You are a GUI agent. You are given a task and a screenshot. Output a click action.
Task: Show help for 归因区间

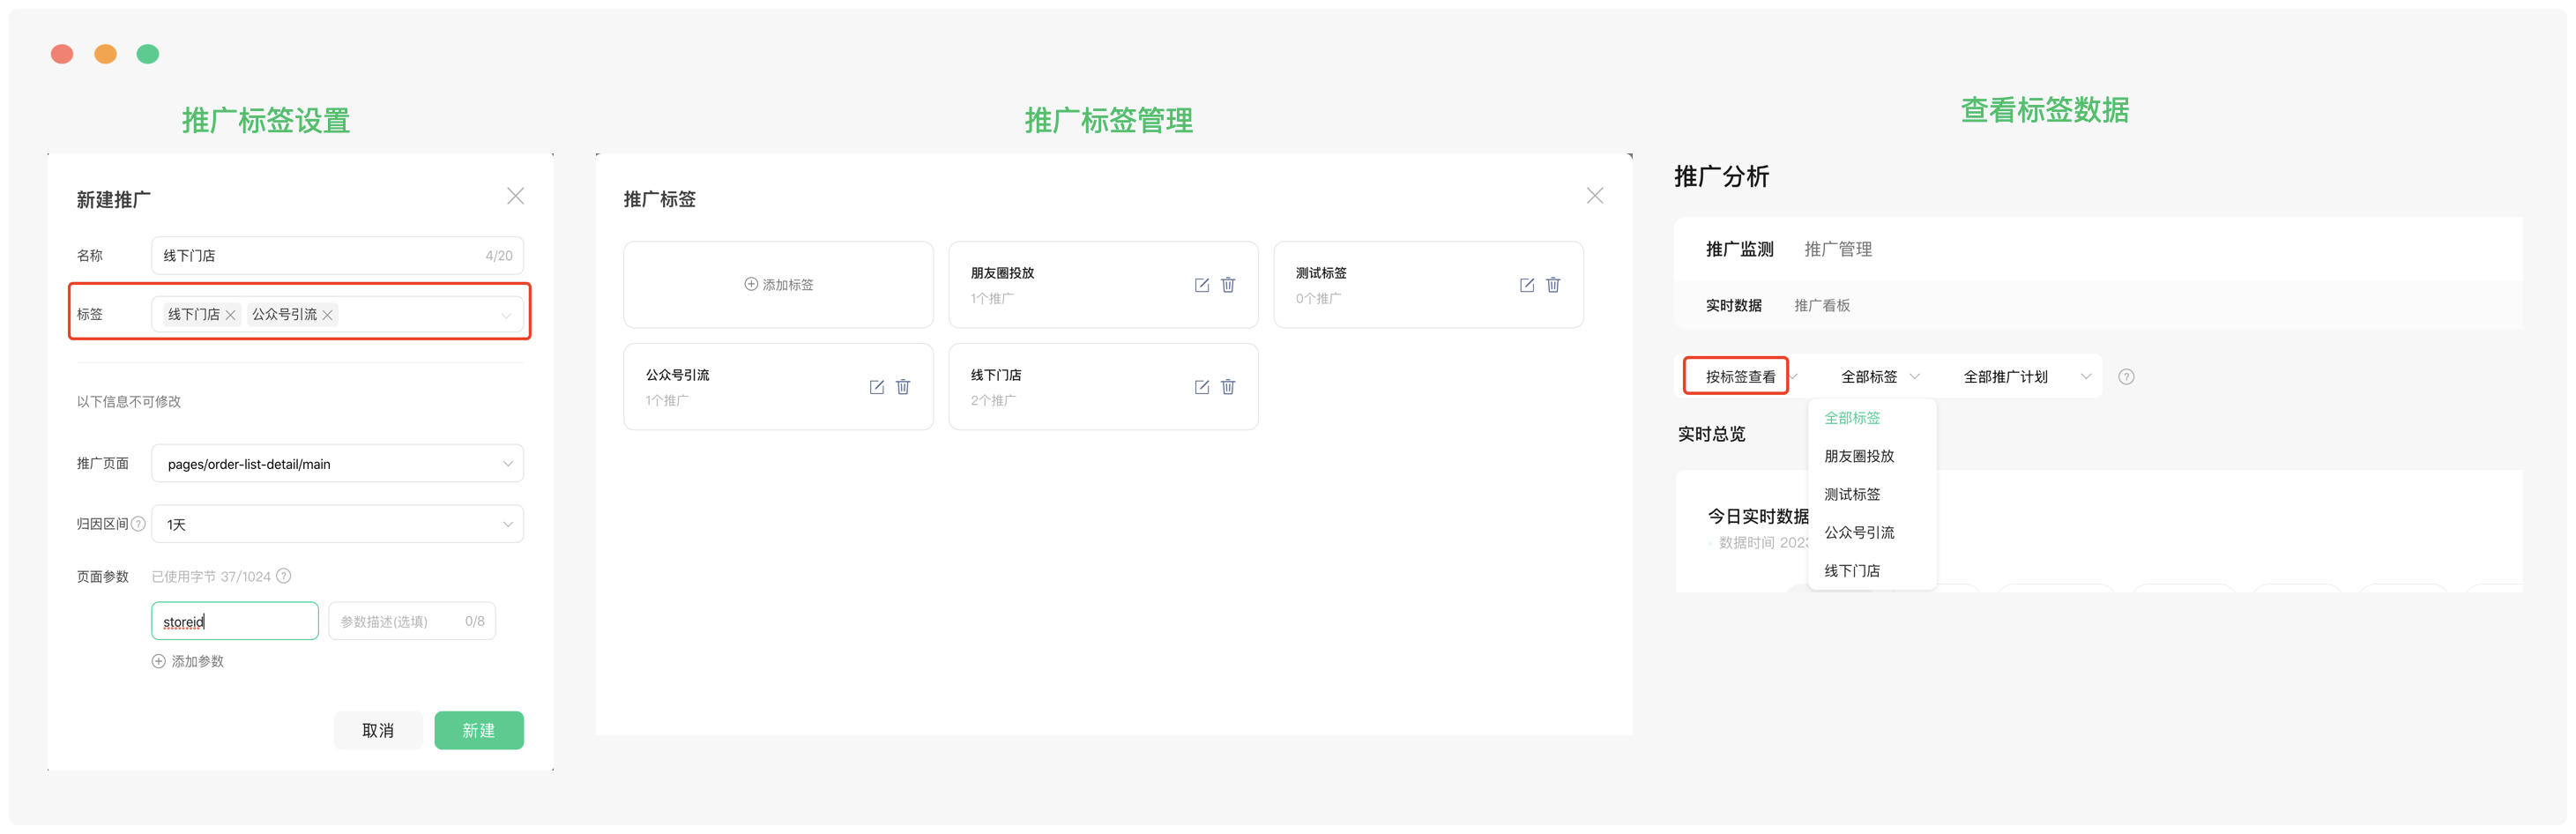point(139,524)
